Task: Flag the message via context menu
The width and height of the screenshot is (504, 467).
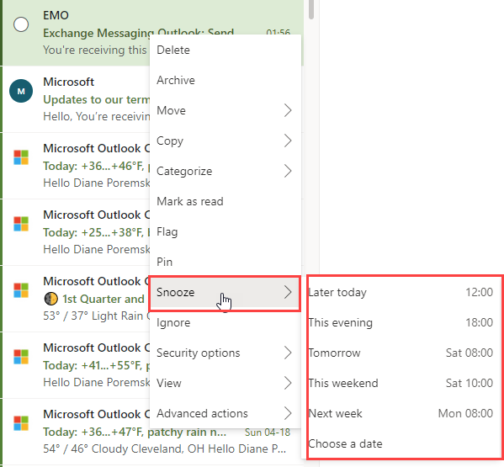Action: (x=225, y=231)
